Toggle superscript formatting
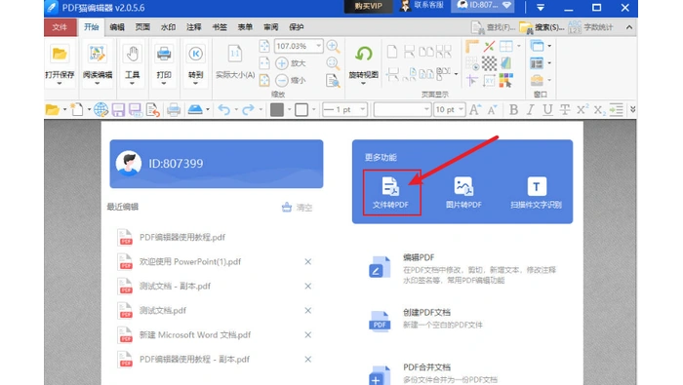Image resolution: width=683 pixels, height=385 pixels. pos(582,109)
